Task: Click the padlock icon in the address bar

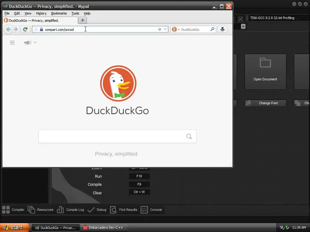Action: (41, 29)
